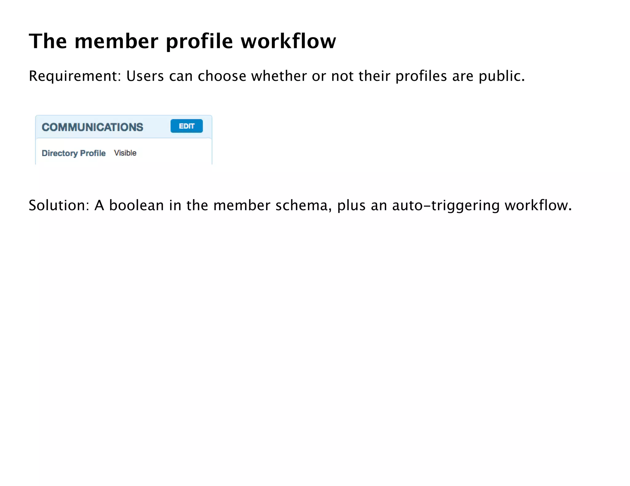Image resolution: width=630 pixels, height=486 pixels.
Task: Click the word 'boolean' in solution text
Action: (136, 205)
